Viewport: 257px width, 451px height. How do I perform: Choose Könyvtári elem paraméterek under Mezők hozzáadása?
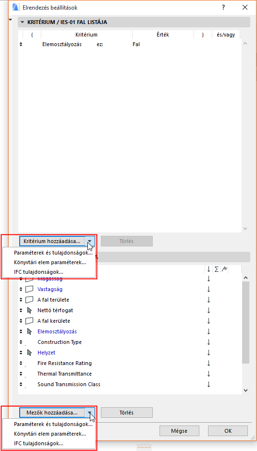[50, 433]
